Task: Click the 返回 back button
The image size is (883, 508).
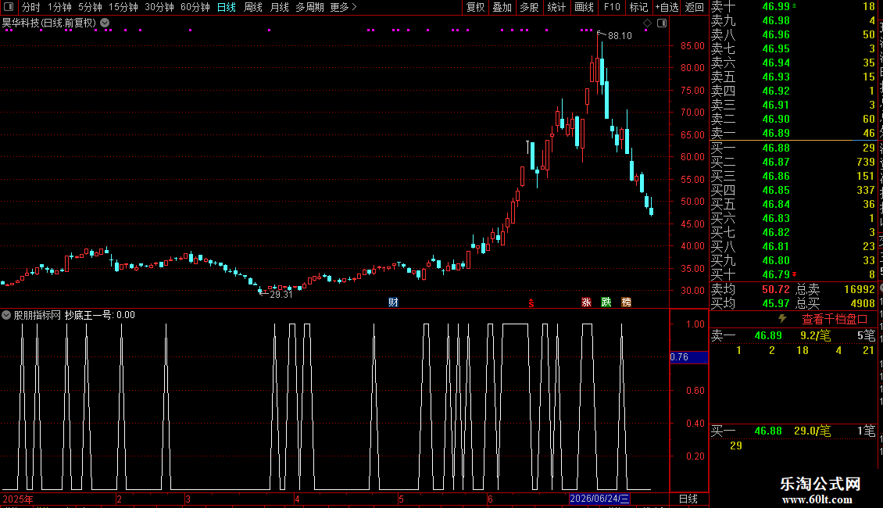Action: click(x=695, y=7)
